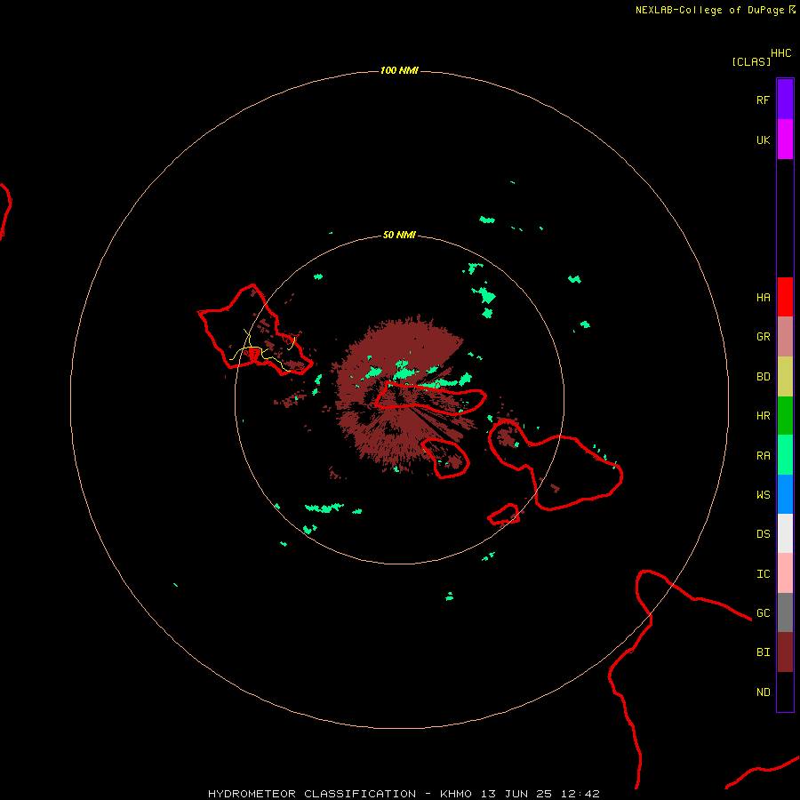
Task: Click the RA bright green legend swatch
Action: tap(785, 455)
